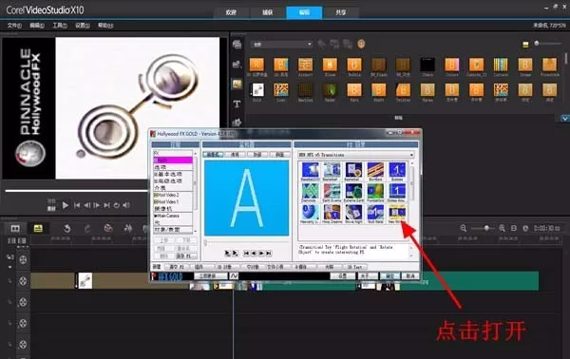Click the curve icon beside the FX GOLD logo
The height and width of the screenshot is (359, 570).
tap(234, 276)
